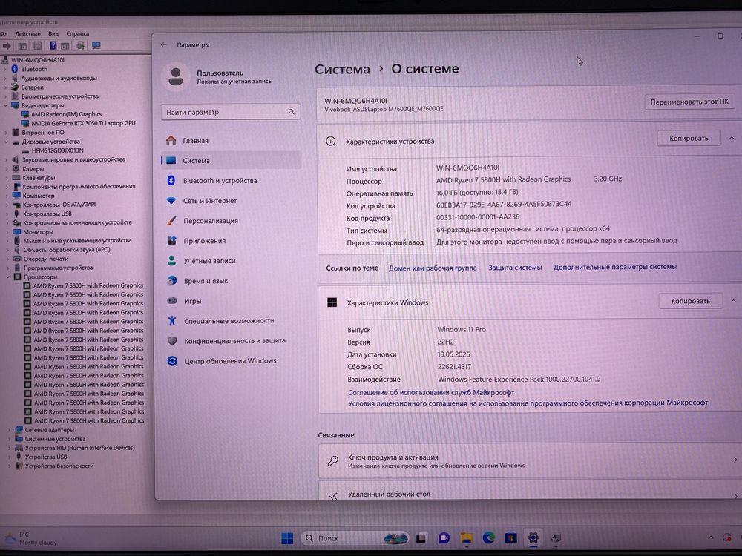Click the Settings gear on the taskbar
Viewport: 742px width, 556px height.
[x=533, y=537]
